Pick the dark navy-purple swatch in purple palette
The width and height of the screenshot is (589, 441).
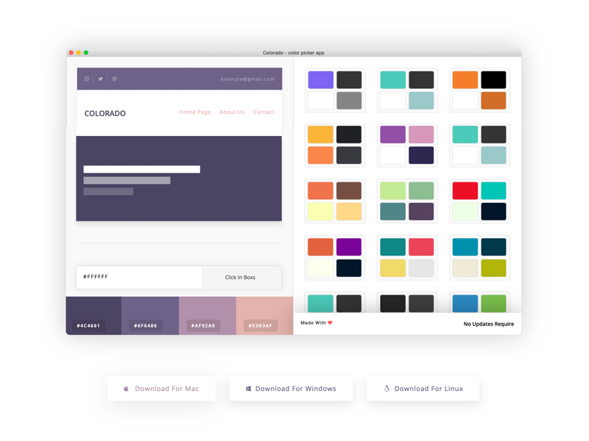coord(421,155)
